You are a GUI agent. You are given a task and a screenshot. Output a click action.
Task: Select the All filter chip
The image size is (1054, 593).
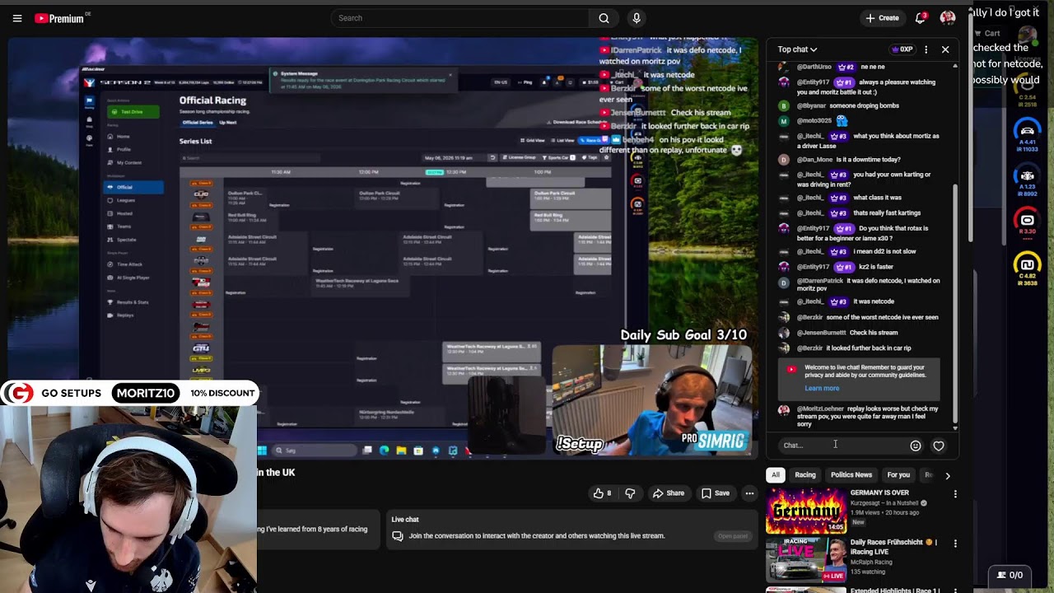point(776,475)
